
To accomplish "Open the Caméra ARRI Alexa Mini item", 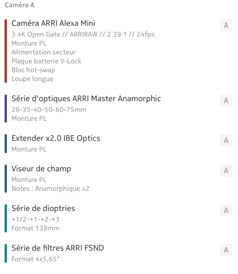I will (119, 51).
